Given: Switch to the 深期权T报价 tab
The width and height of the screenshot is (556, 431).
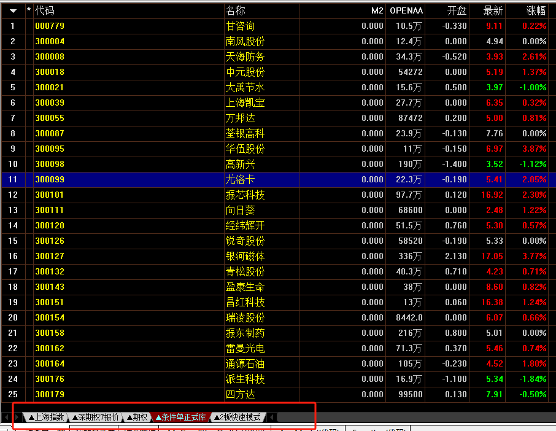Looking at the screenshot, I should pos(95,417).
